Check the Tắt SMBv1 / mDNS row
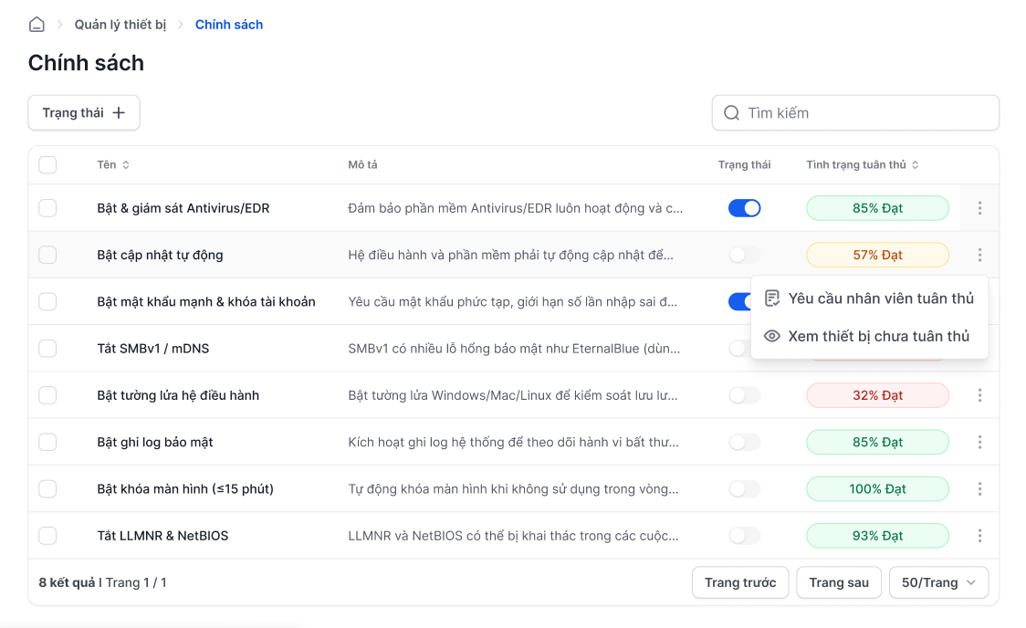1026x628 pixels. pos(47,349)
